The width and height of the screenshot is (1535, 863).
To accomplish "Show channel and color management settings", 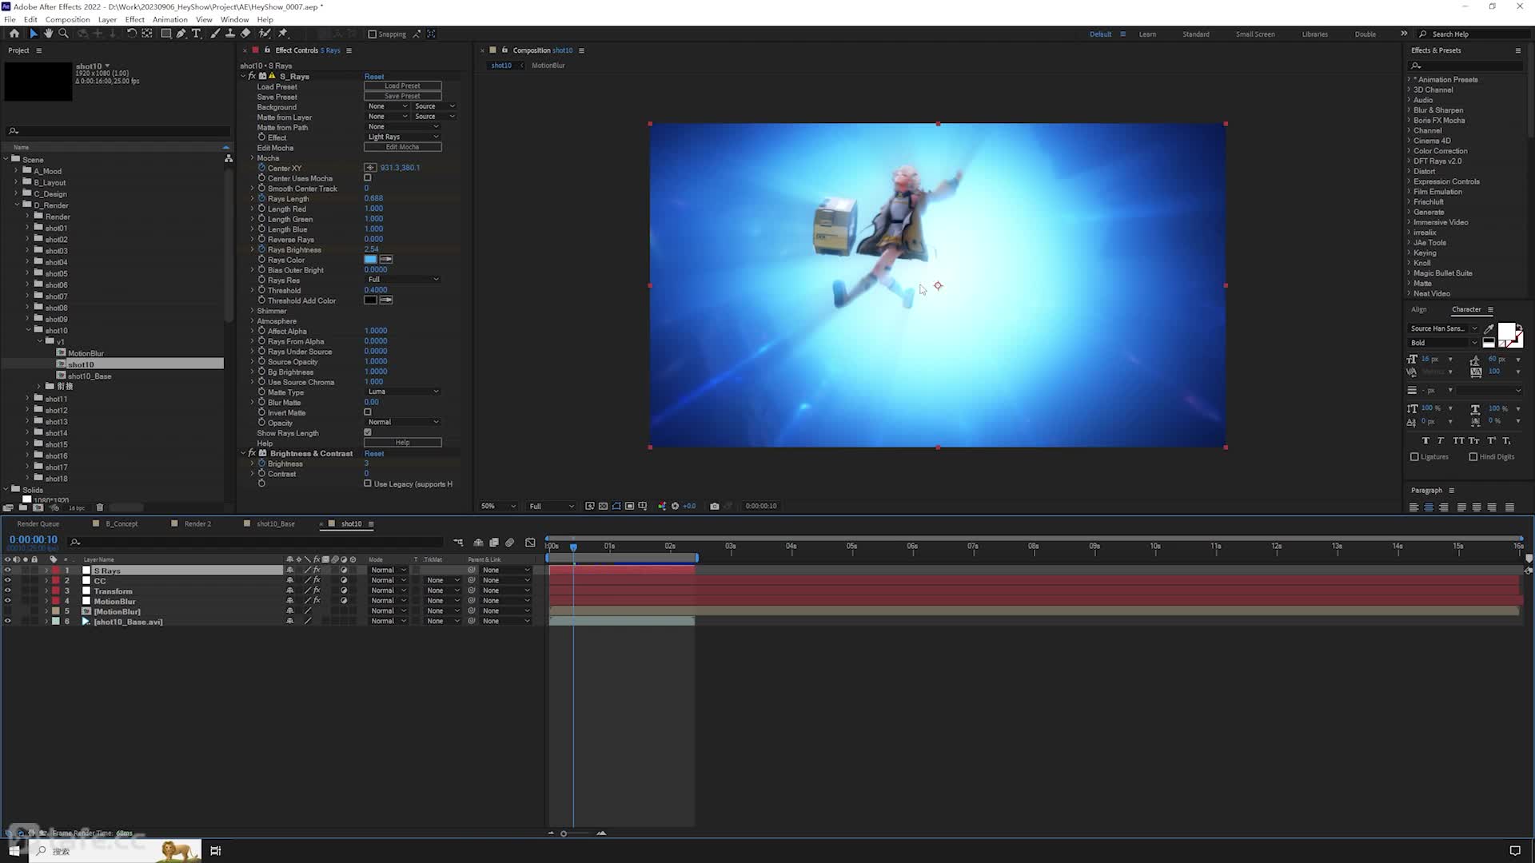I will [662, 506].
